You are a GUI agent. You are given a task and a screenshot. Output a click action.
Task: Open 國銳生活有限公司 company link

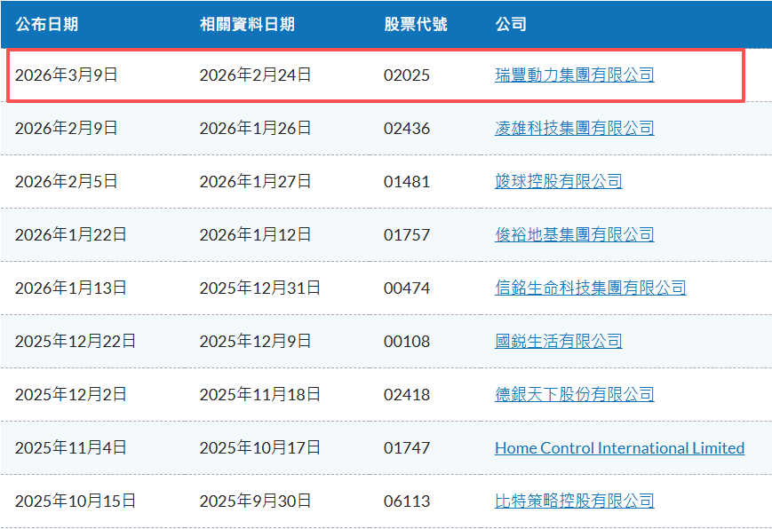click(558, 341)
